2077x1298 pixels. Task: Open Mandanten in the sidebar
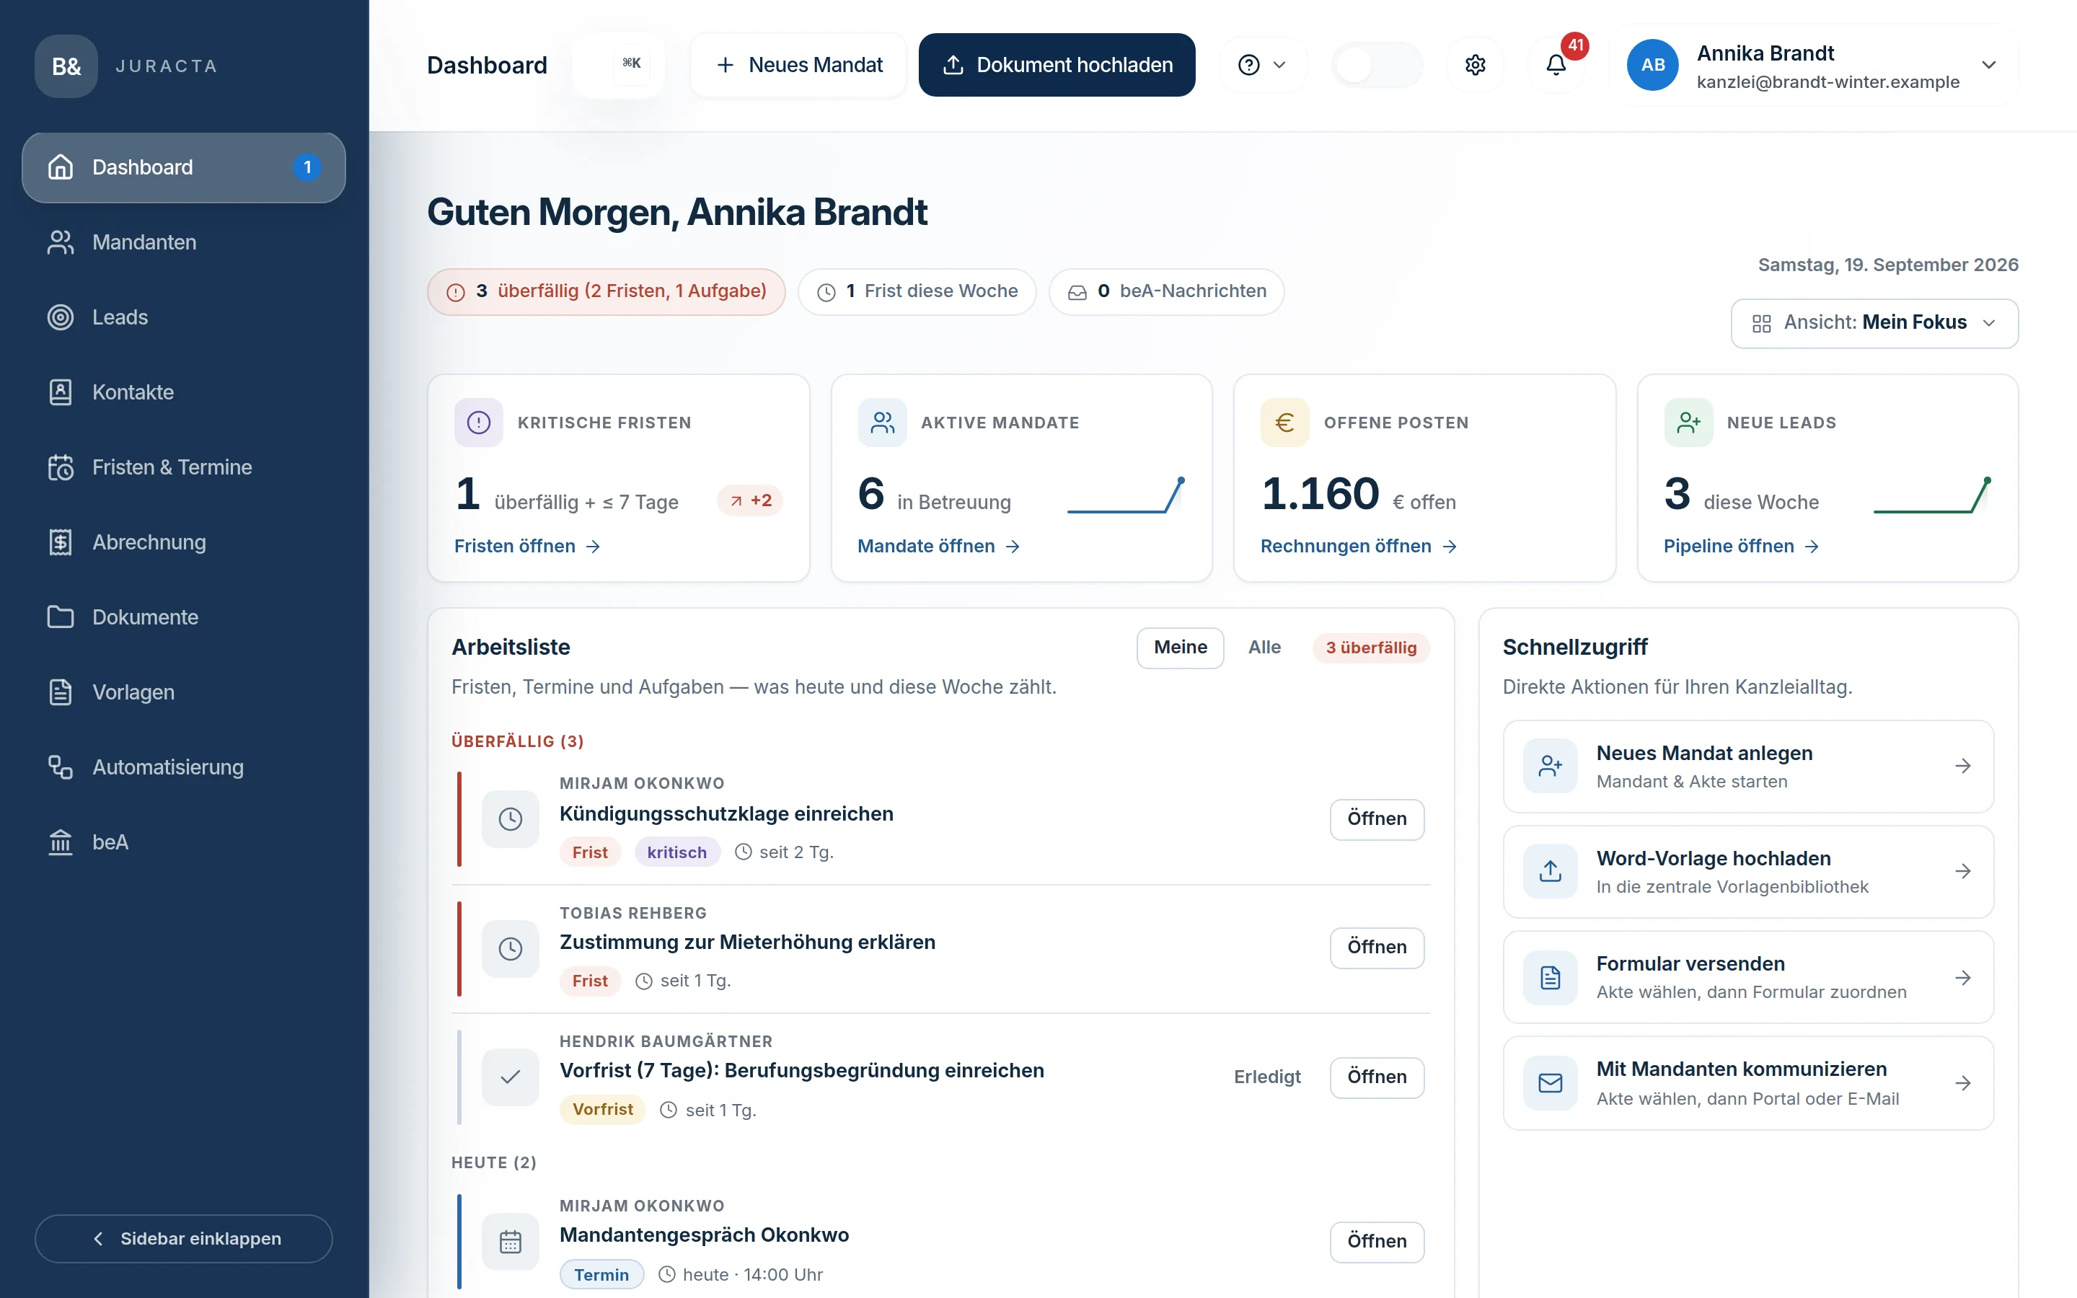click(x=184, y=242)
